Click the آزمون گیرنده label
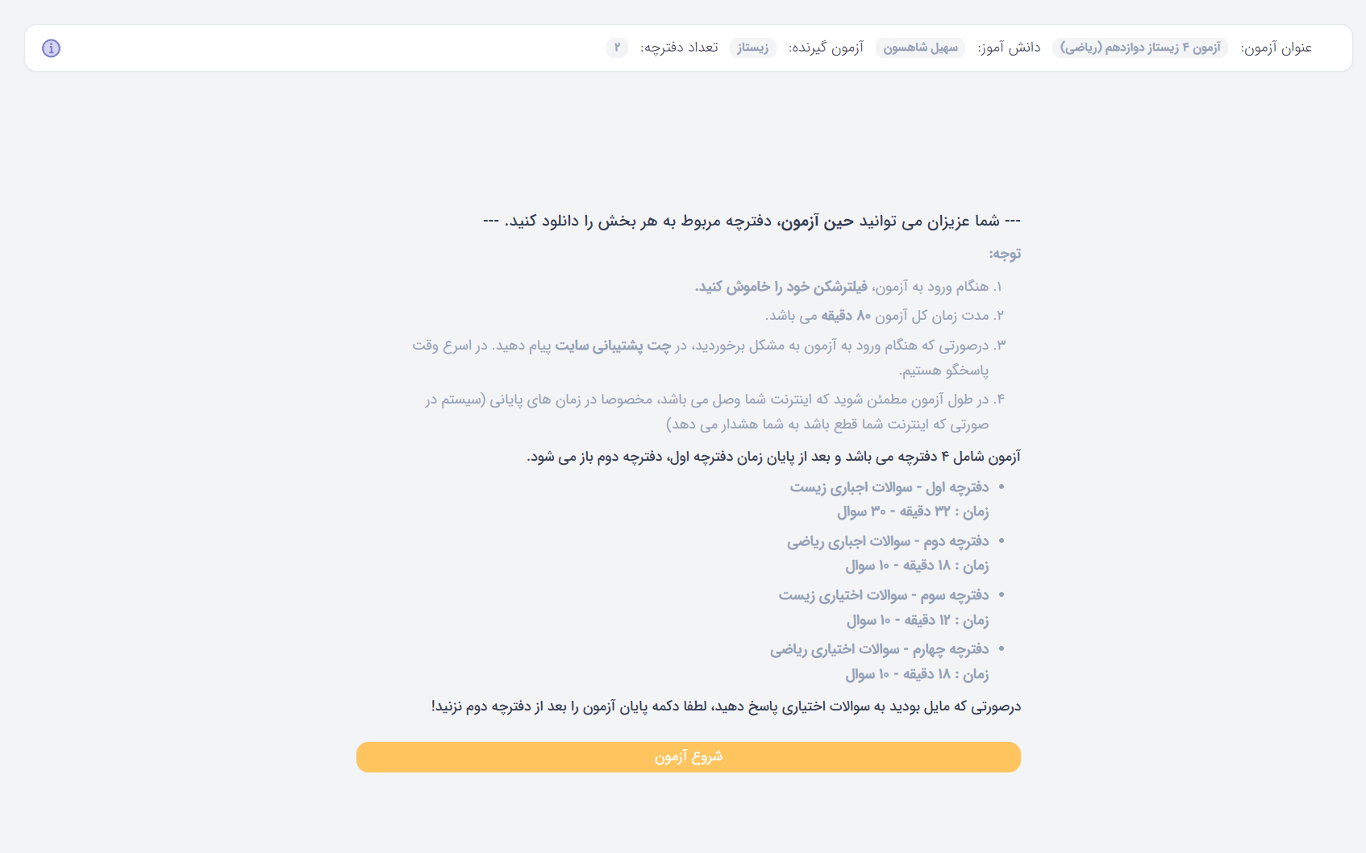 pos(826,48)
